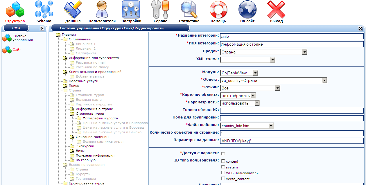Image resolution: width=366 pixels, height=185 pixels.
Task: Click the Сервис tools icon
Action: (x=160, y=10)
